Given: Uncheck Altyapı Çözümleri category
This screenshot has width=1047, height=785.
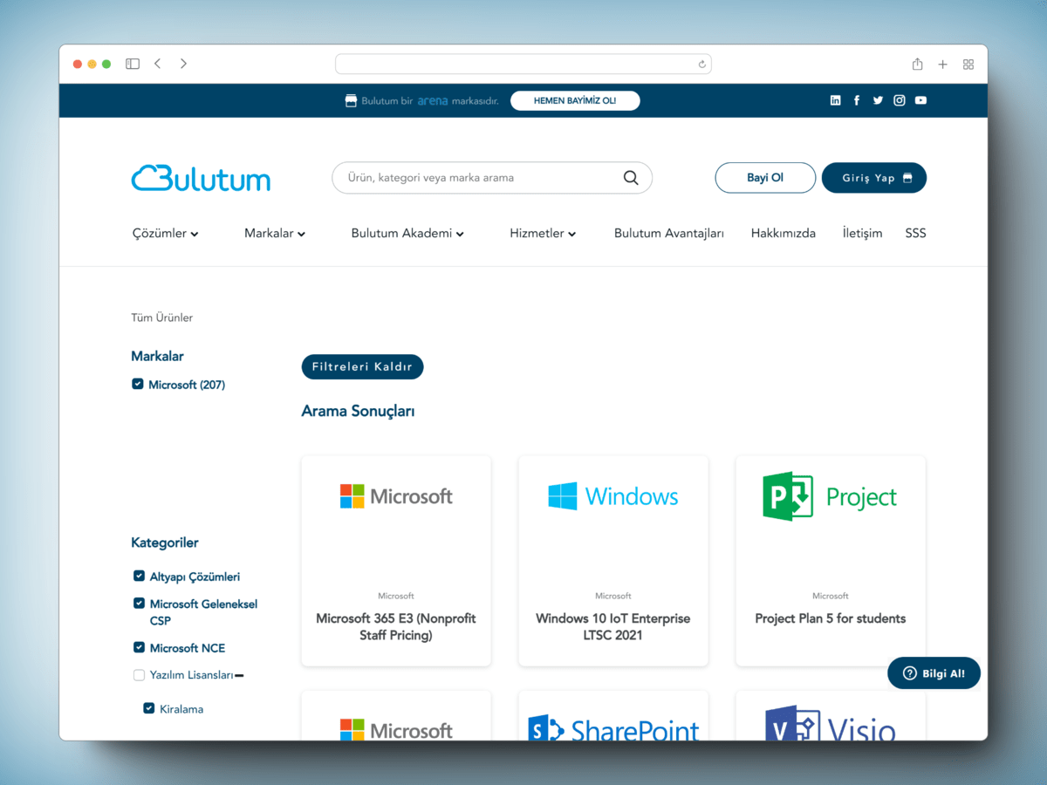Looking at the screenshot, I should (x=139, y=576).
